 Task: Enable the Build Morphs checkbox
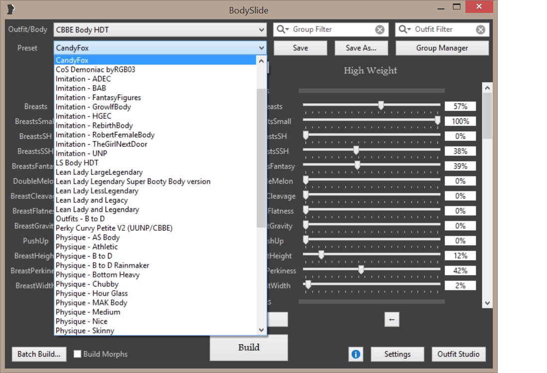[78, 354]
